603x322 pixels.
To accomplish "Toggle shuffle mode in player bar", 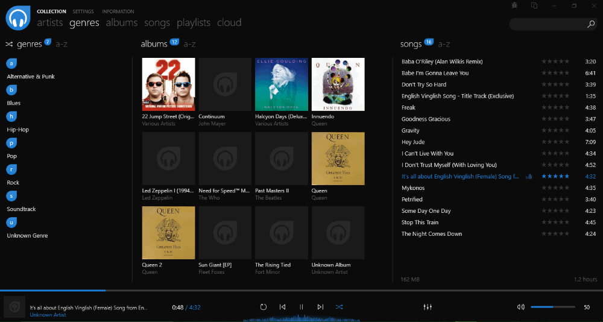I will (339, 307).
